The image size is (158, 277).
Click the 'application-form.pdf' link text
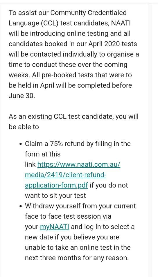point(56,185)
